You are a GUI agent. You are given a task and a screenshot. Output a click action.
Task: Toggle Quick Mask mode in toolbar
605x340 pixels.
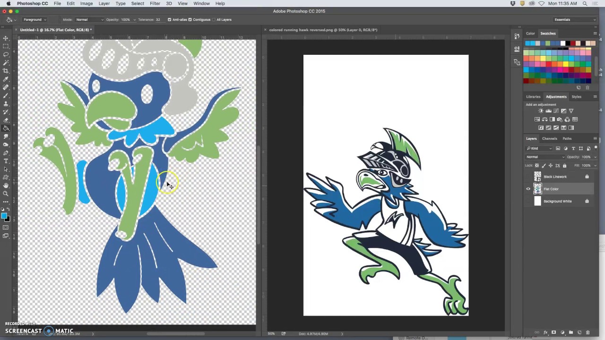click(x=6, y=228)
